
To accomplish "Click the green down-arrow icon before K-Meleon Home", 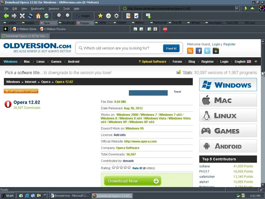I will [5, 29].
